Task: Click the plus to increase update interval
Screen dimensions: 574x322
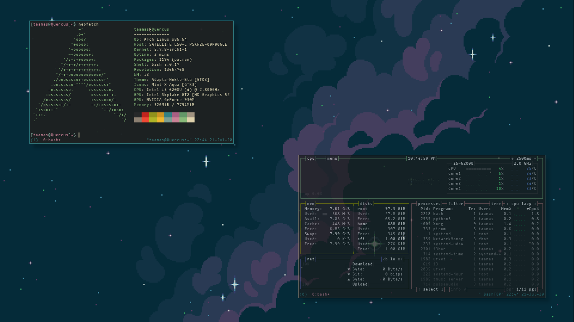Action: (512, 158)
